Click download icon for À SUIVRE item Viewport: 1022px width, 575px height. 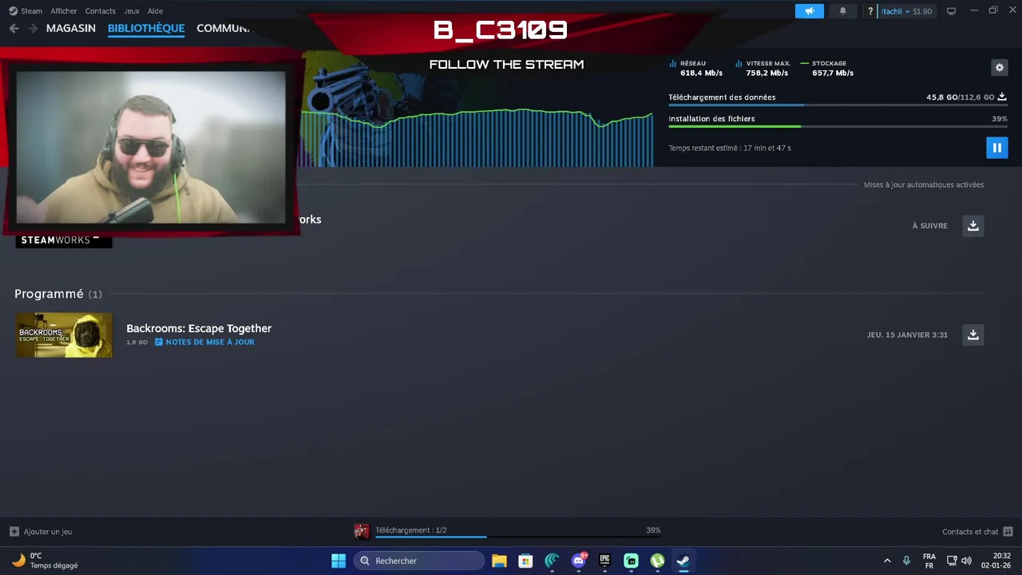(972, 226)
